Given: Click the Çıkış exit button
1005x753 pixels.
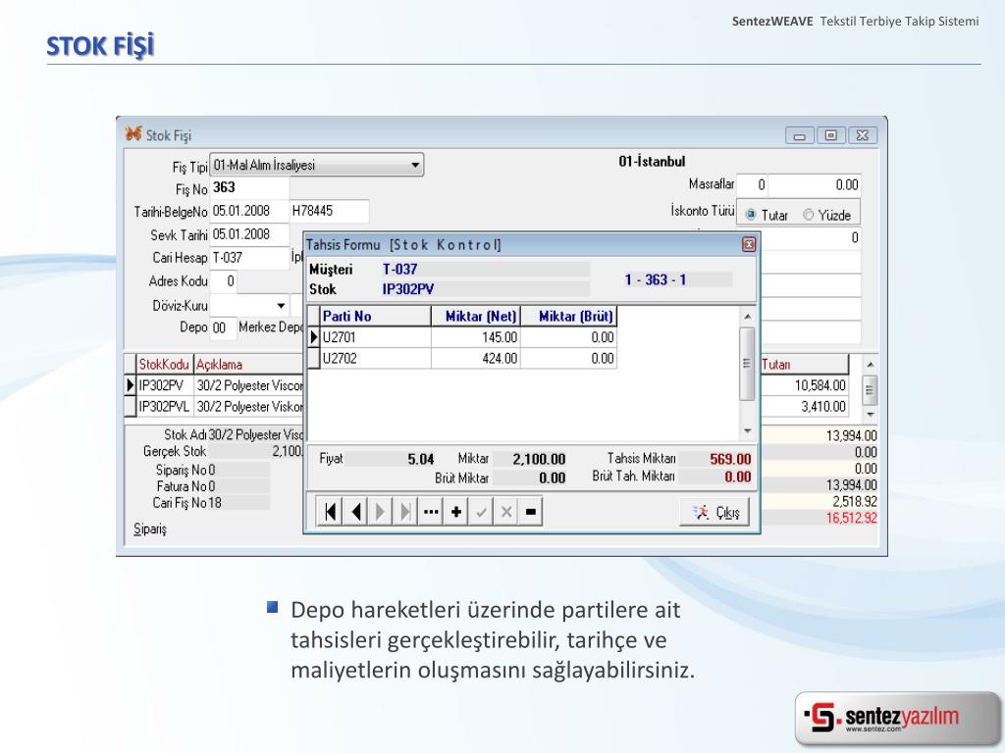Looking at the screenshot, I should pos(714,512).
